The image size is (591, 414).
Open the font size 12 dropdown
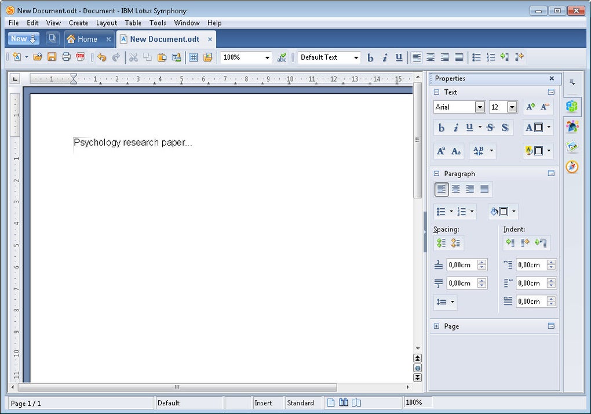click(x=512, y=107)
